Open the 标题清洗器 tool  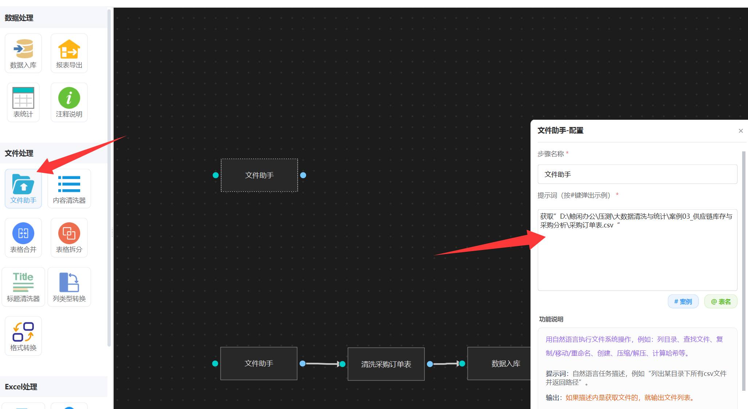(23, 287)
